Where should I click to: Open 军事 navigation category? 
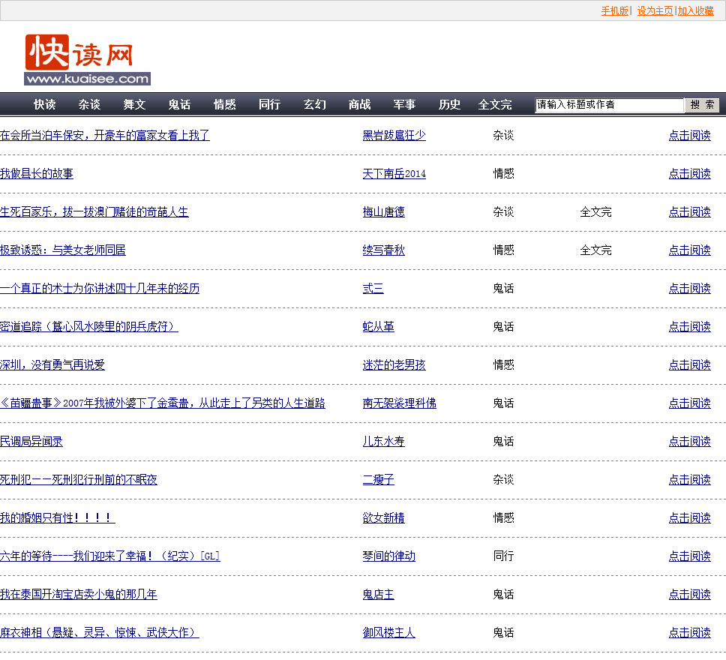[404, 105]
